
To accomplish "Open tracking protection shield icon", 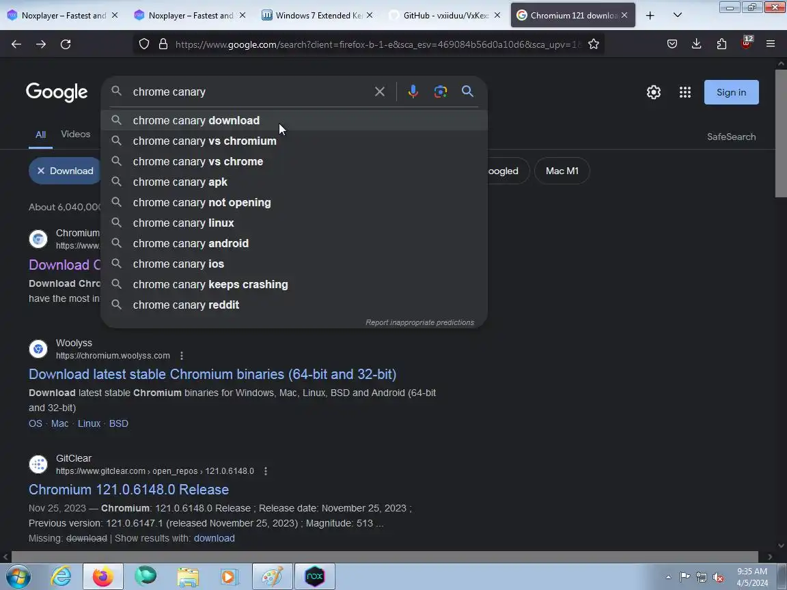I will pyautogui.click(x=144, y=44).
